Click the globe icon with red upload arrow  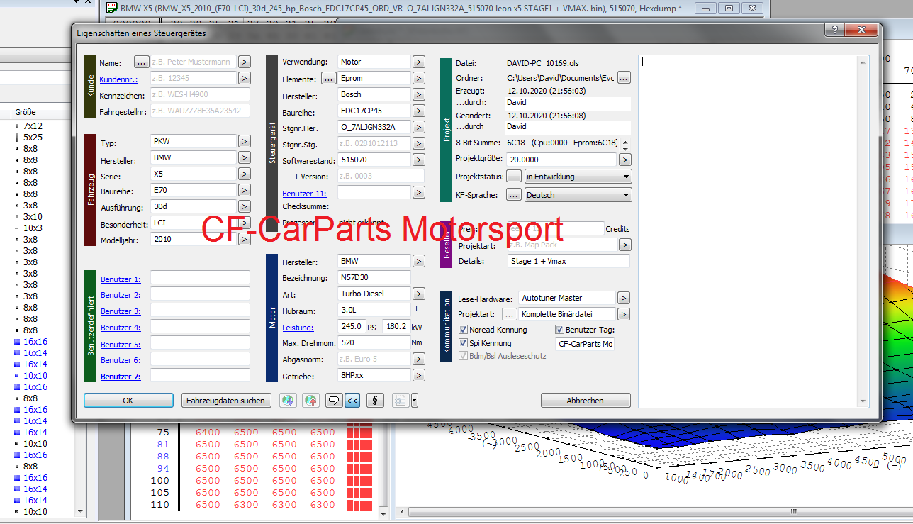point(310,401)
